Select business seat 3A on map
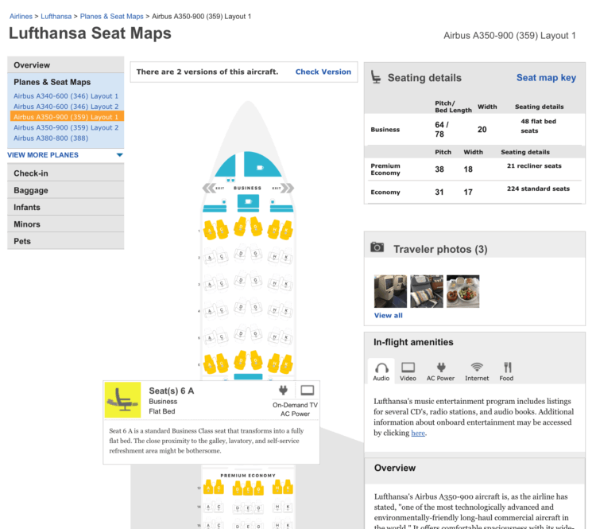596x529 pixels. 210,285
